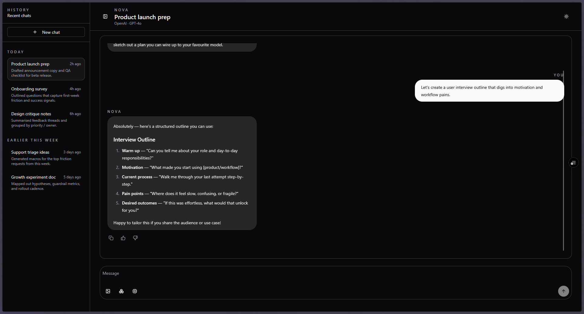Click the chip settings icon in composer
The image size is (584, 314).
coord(135,291)
